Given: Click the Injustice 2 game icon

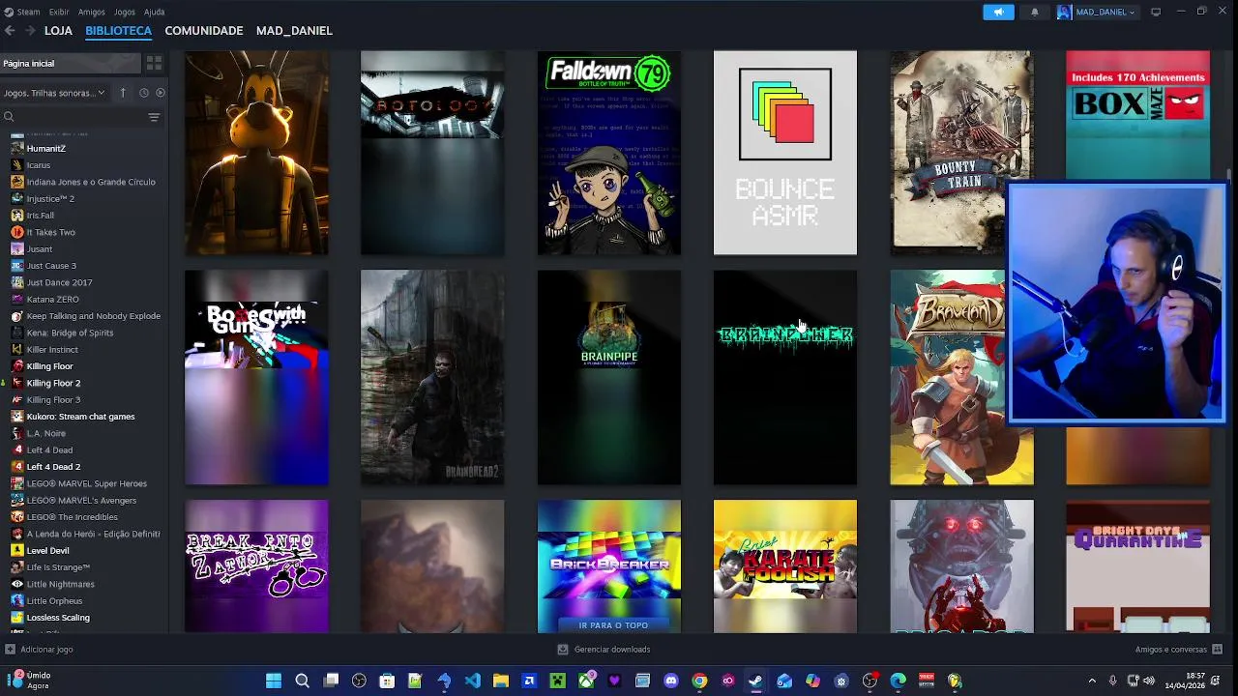Looking at the screenshot, I should (x=16, y=199).
